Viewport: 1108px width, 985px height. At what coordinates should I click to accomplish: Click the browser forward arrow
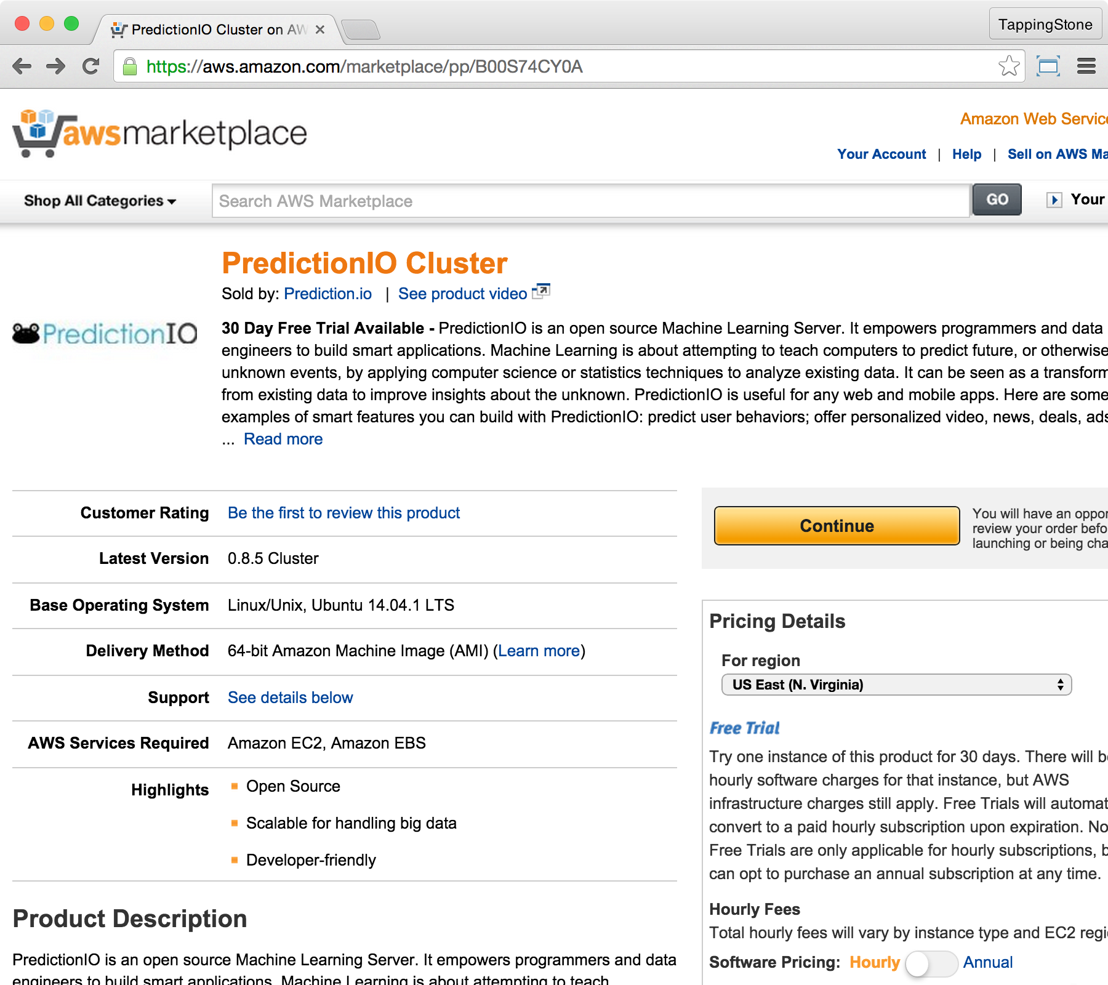coord(56,66)
